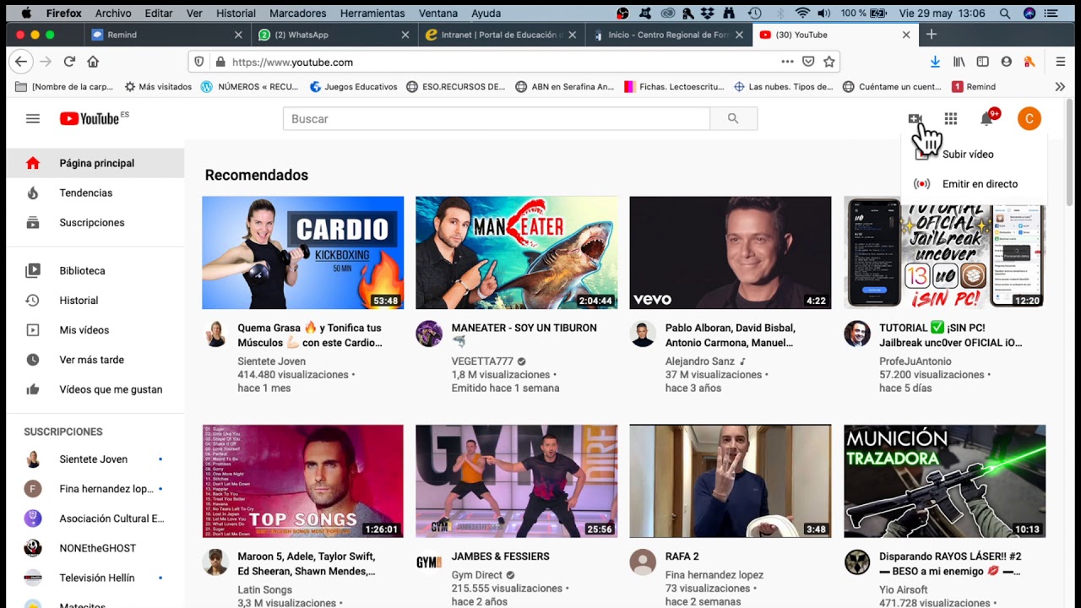Open the Firefox library icon
The image size is (1081, 608).
coord(959,62)
